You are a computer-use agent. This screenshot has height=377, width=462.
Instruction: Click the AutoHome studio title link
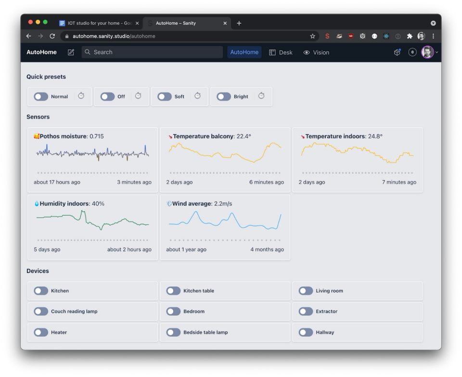tap(41, 52)
